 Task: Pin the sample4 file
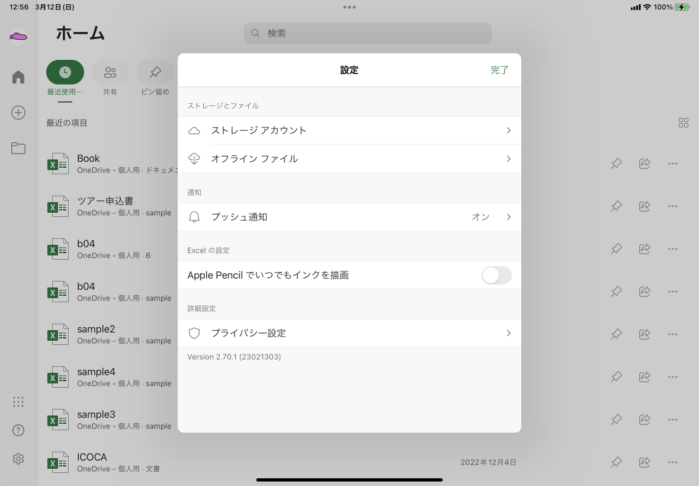[616, 377]
